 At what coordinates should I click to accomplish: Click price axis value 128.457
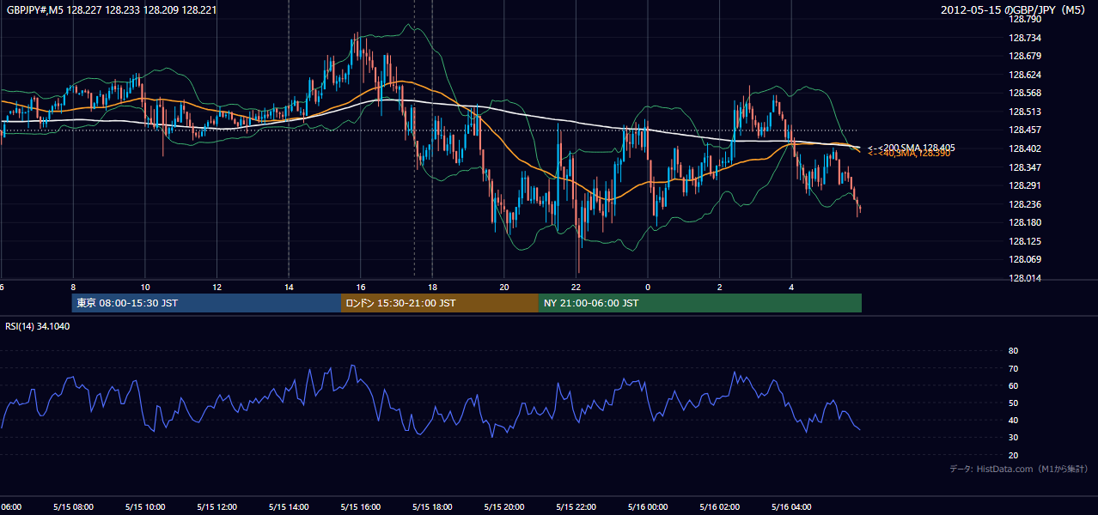1026,130
